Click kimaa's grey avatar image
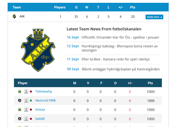Image resolution: width=176 pixels, height=127 pixels. point(26,110)
